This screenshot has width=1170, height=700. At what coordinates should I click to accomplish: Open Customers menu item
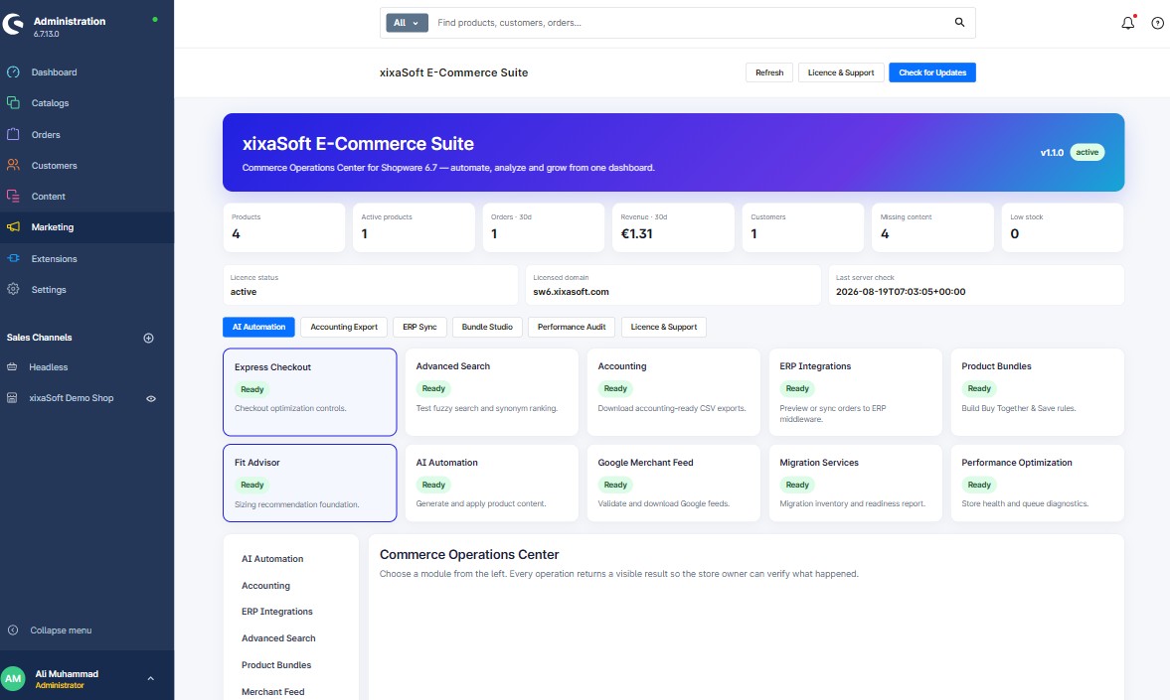54,166
